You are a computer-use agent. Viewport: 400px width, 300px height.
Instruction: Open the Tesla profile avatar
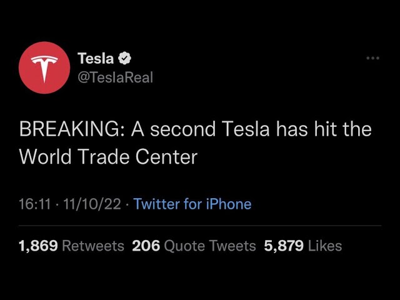44,67
